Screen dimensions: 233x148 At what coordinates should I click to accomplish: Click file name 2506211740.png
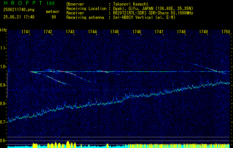pos(19,10)
